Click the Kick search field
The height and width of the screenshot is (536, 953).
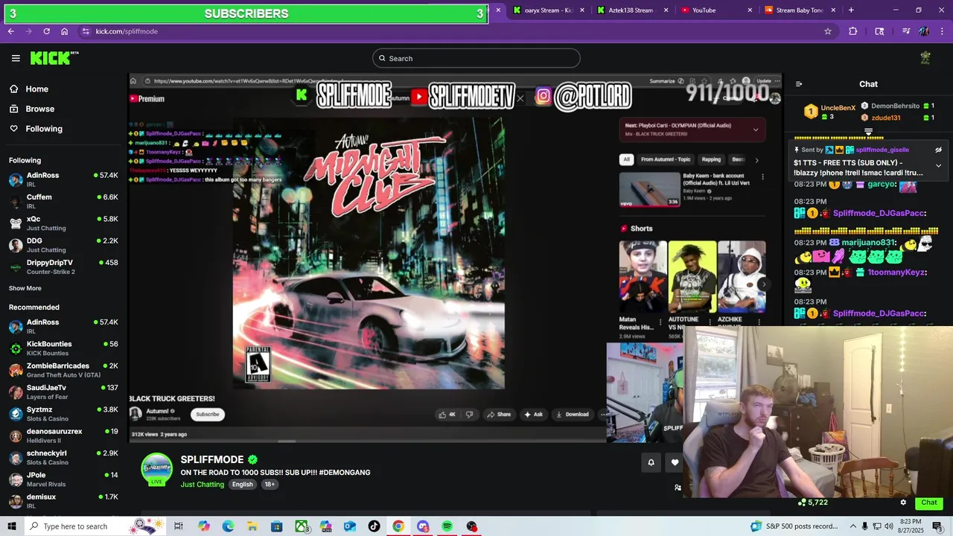click(x=476, y=58)
